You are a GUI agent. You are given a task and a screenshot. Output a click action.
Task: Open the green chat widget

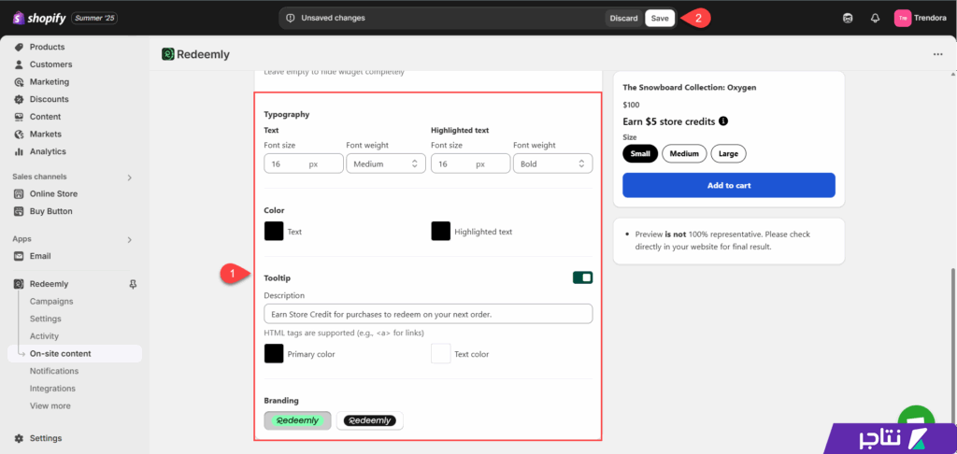pos(917,421)
